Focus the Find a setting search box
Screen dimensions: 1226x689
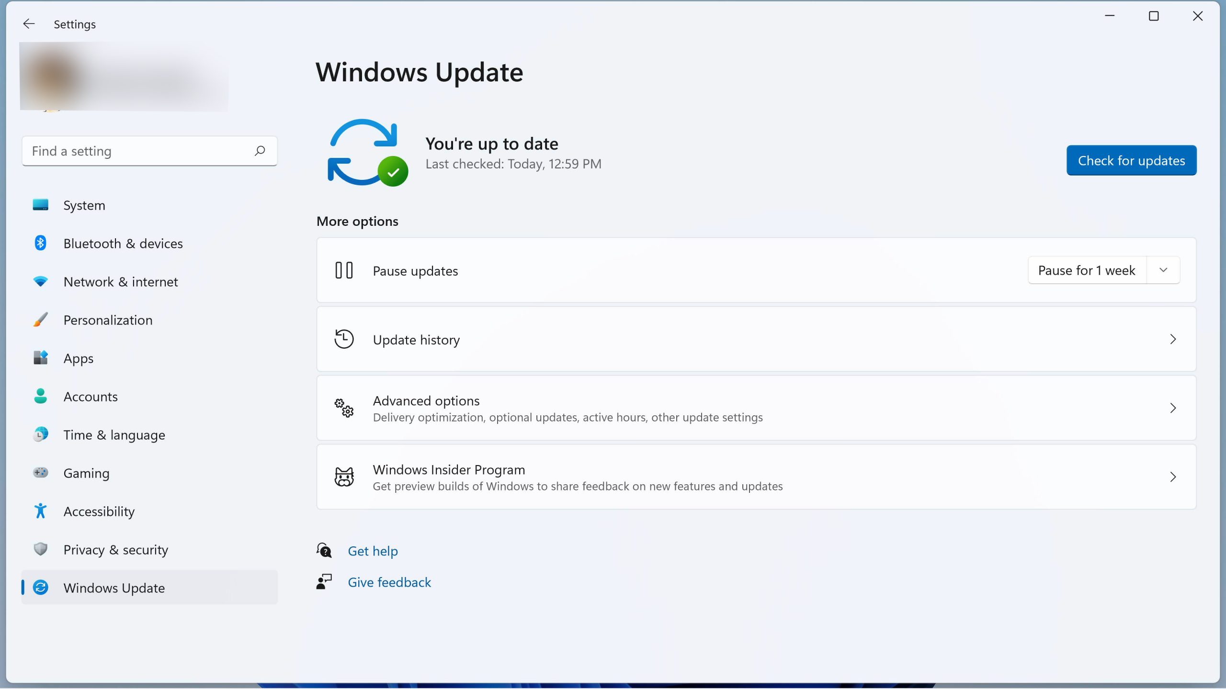point(149,151)
